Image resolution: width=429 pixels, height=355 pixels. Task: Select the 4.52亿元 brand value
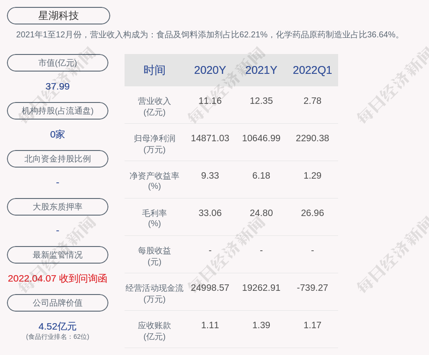[58, 326]
